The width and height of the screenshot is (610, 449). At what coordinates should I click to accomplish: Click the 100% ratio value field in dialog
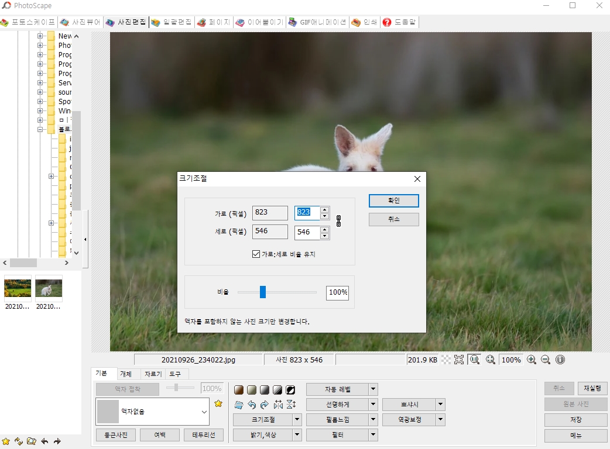337,292
